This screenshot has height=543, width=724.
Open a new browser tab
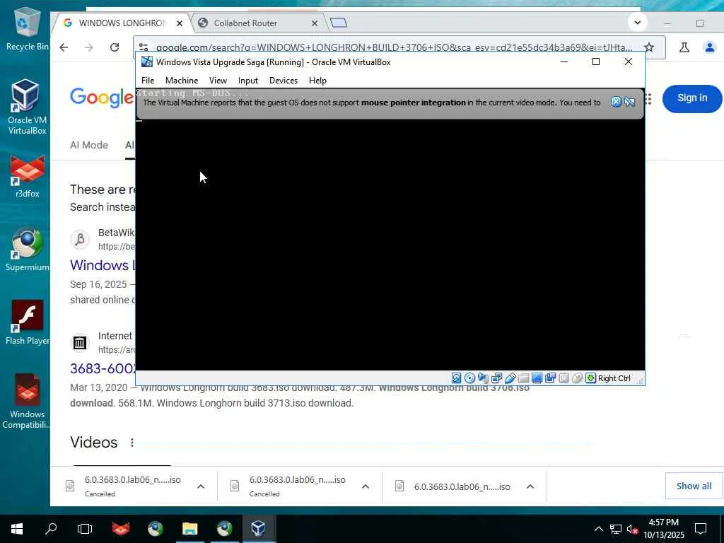339,23
